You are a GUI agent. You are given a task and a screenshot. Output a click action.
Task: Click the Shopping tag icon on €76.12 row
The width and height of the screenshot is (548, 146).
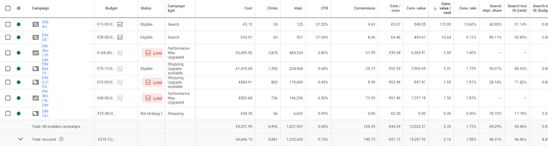point(36,69)
